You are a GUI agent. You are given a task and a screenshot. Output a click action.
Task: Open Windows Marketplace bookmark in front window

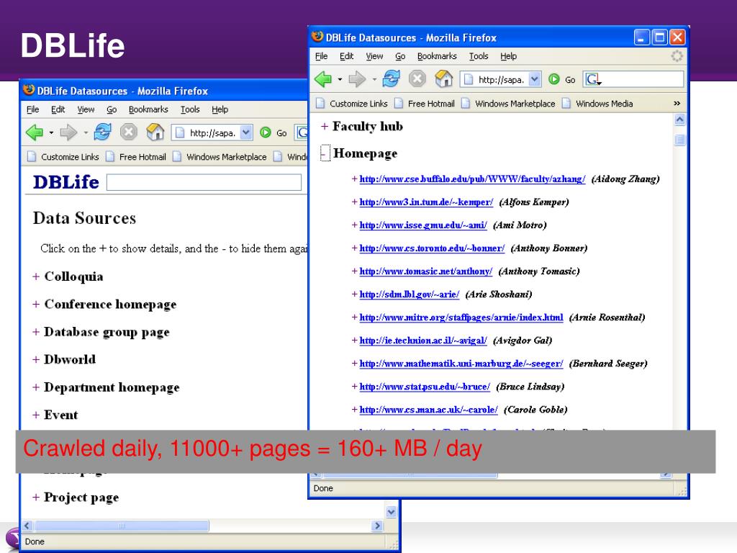click(508, 104)
